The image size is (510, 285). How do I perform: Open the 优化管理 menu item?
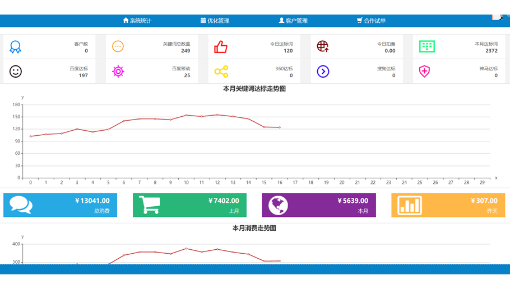[x=215, y=21]
